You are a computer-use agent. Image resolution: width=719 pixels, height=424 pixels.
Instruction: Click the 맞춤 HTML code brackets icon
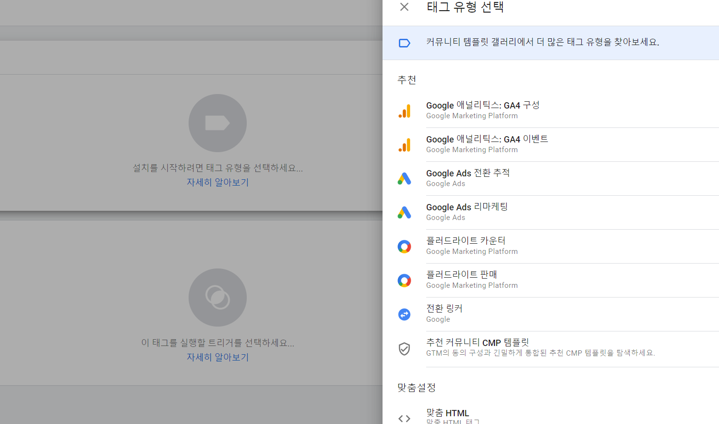click(x=404, y=418)
